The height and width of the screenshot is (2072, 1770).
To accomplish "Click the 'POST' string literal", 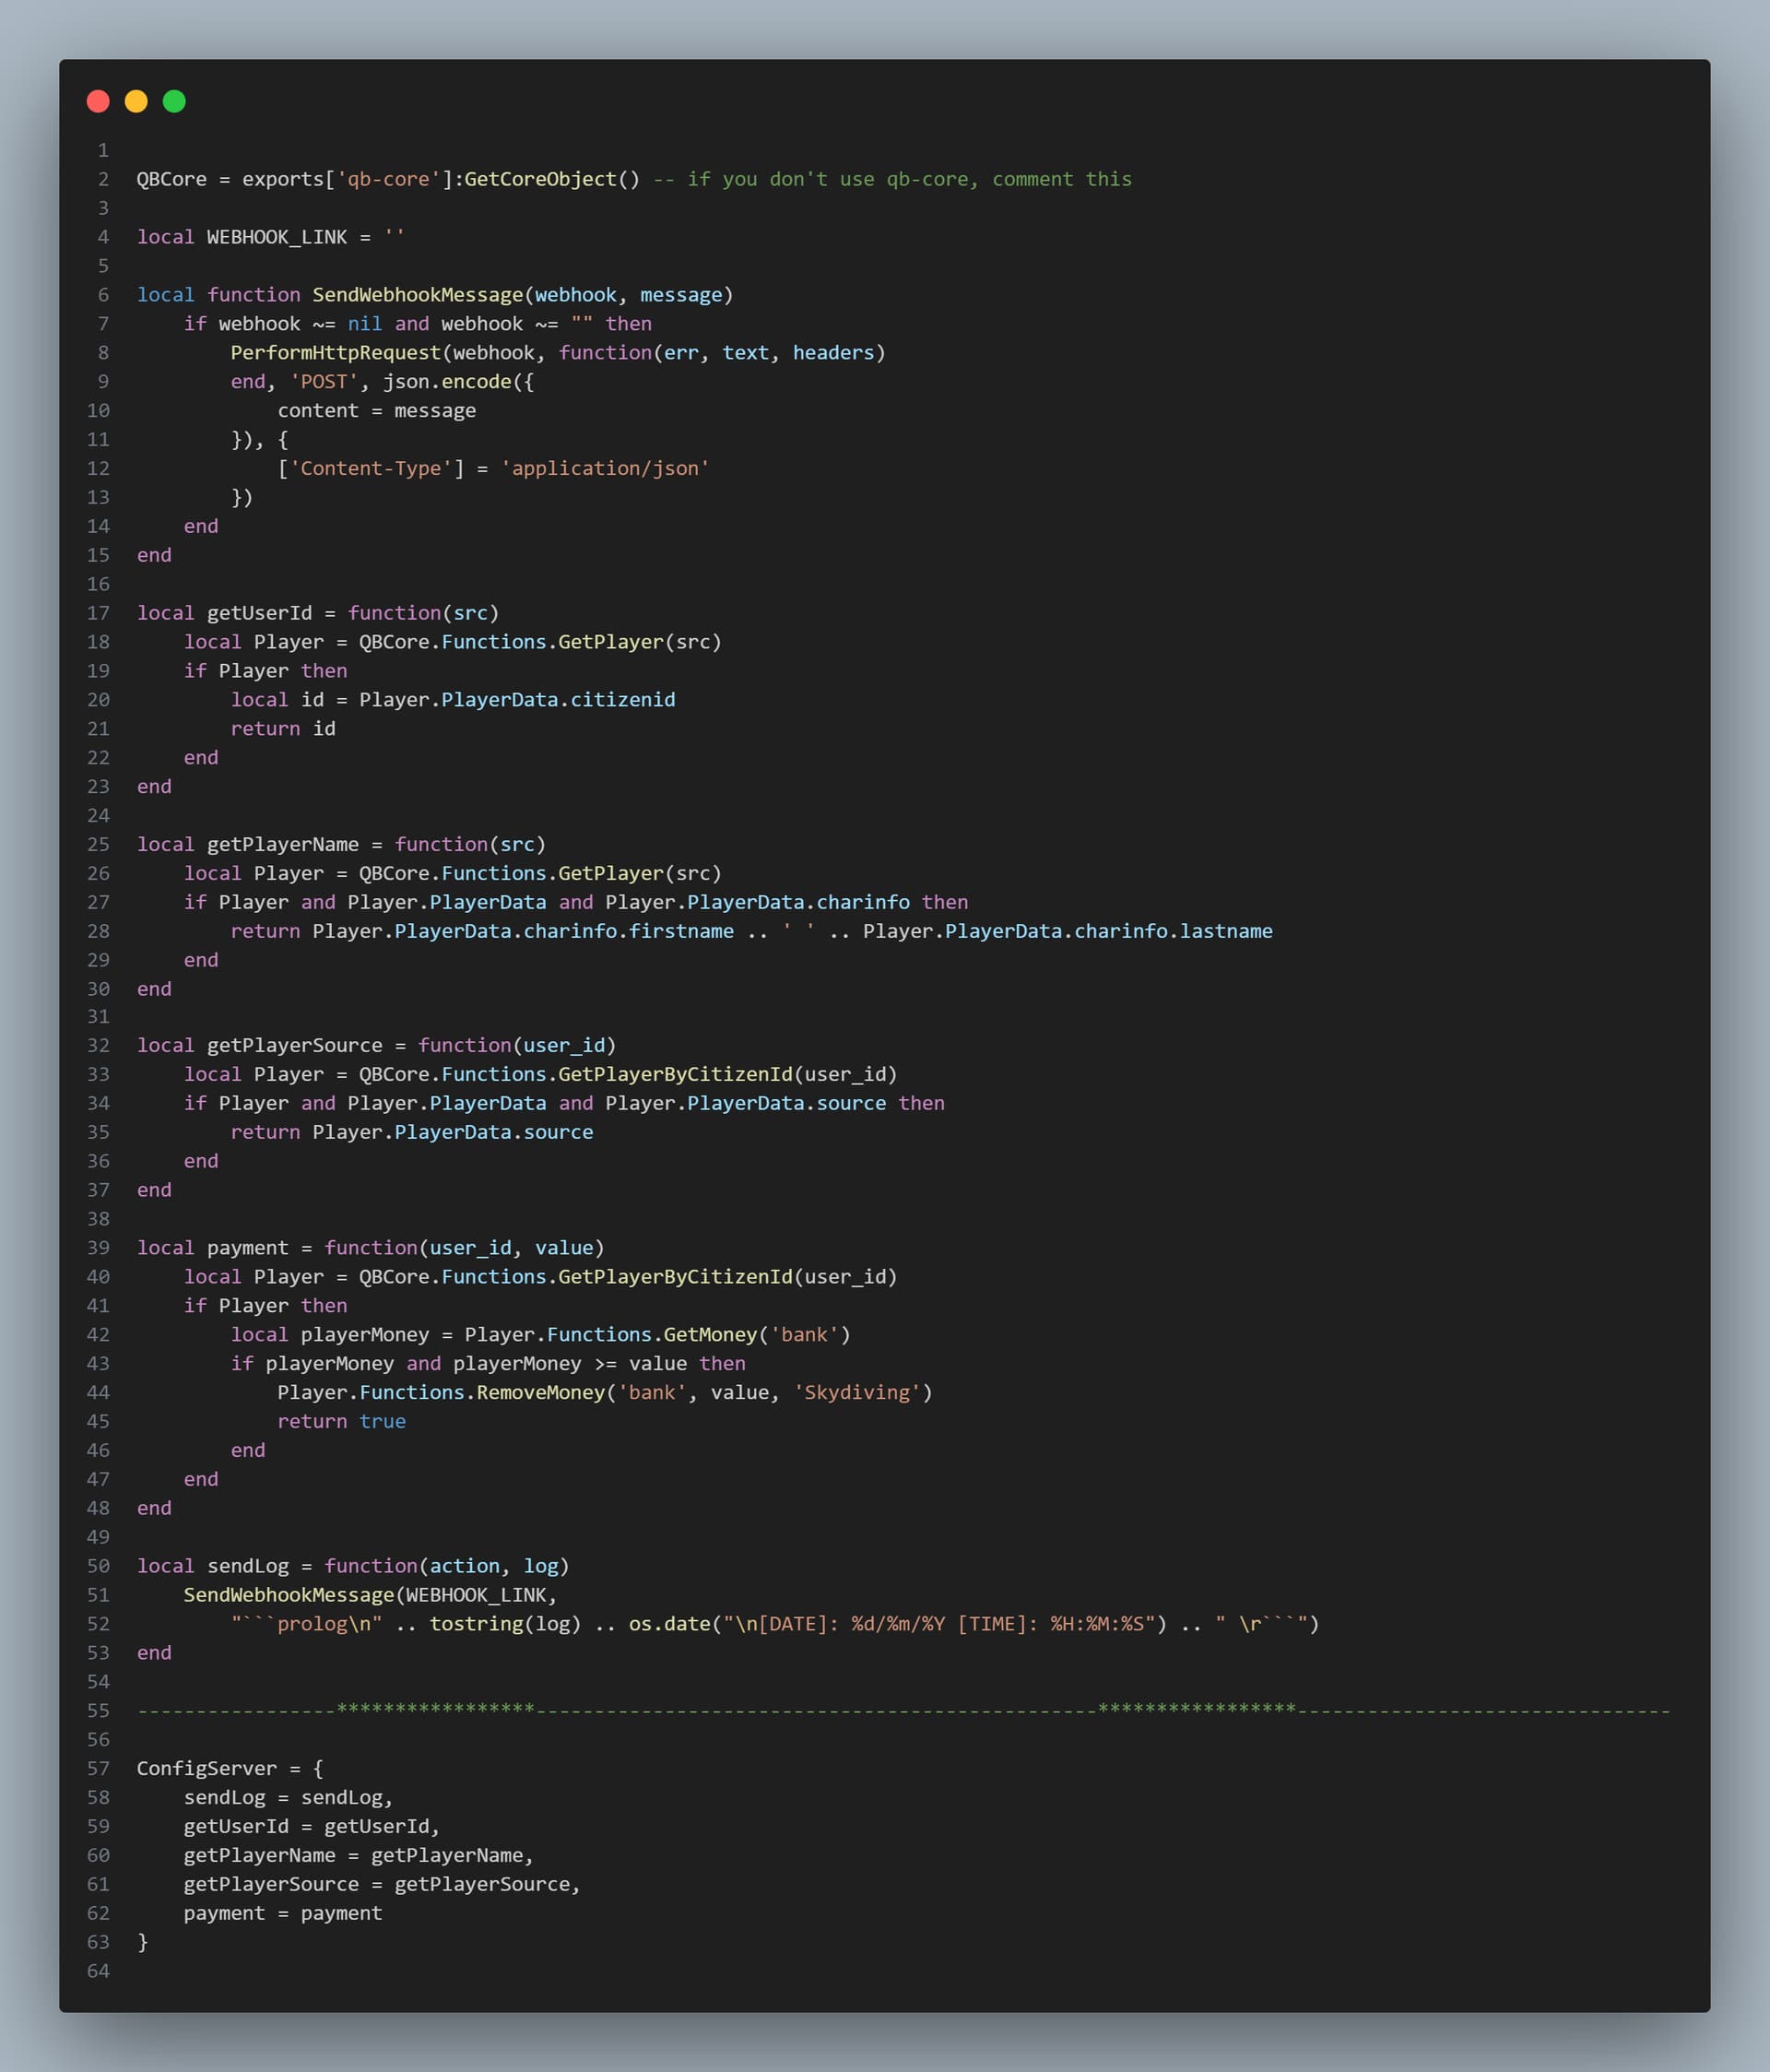I will [323, 382].
